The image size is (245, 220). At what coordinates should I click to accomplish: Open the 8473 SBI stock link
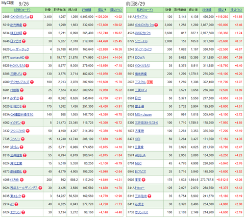tap(138, 139)
